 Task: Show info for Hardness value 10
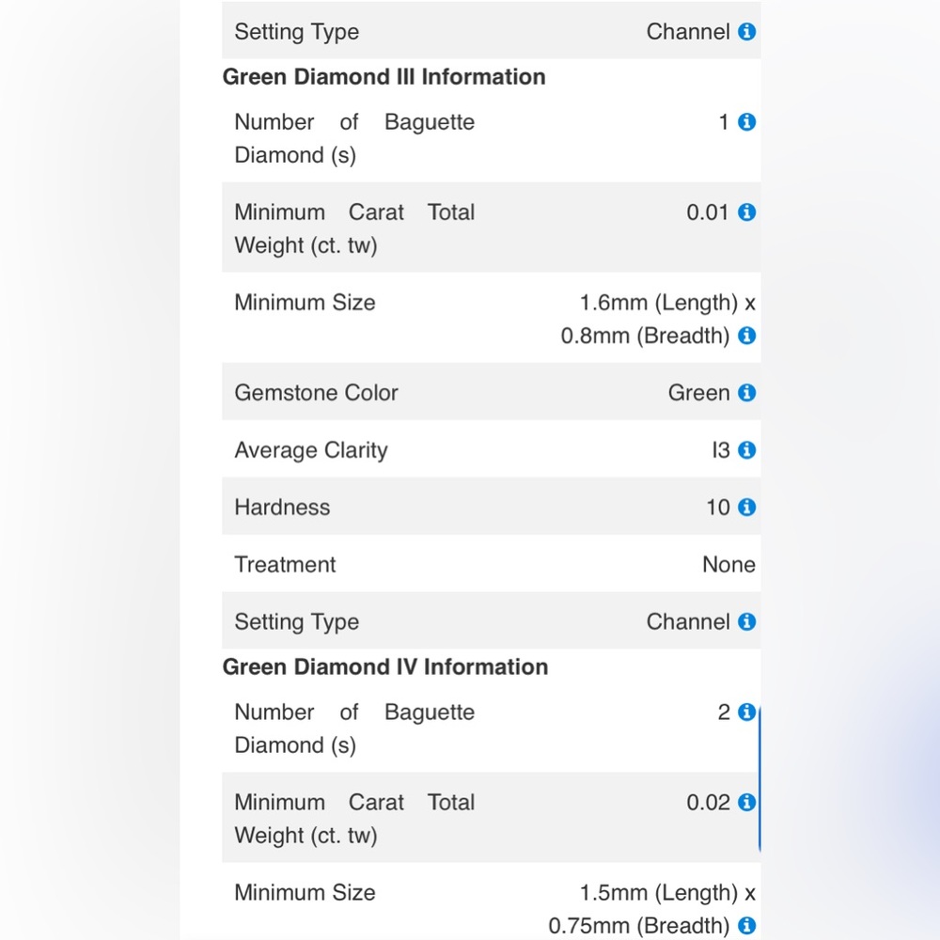point(746,508)
